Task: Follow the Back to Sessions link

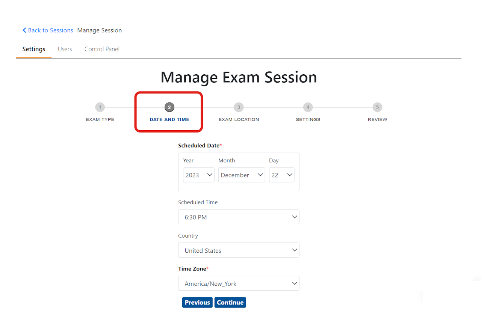Action: click(50, 30)
